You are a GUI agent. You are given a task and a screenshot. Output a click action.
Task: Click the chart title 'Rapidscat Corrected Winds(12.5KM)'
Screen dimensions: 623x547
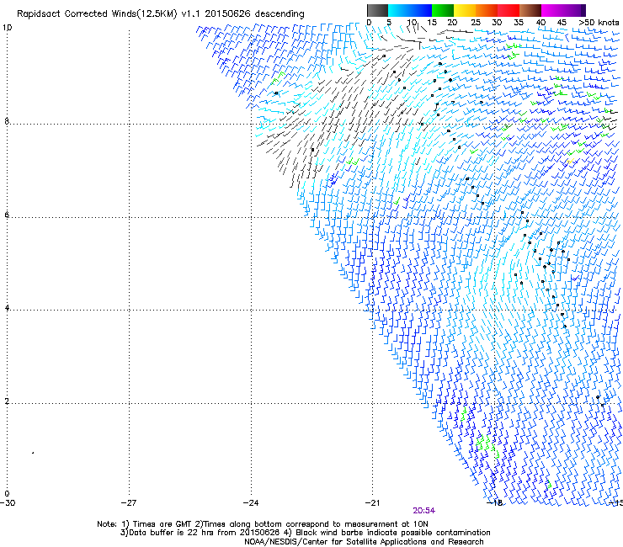[97, 14]
